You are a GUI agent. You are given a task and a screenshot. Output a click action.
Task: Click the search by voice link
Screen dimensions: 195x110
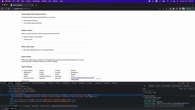point(32,34)
